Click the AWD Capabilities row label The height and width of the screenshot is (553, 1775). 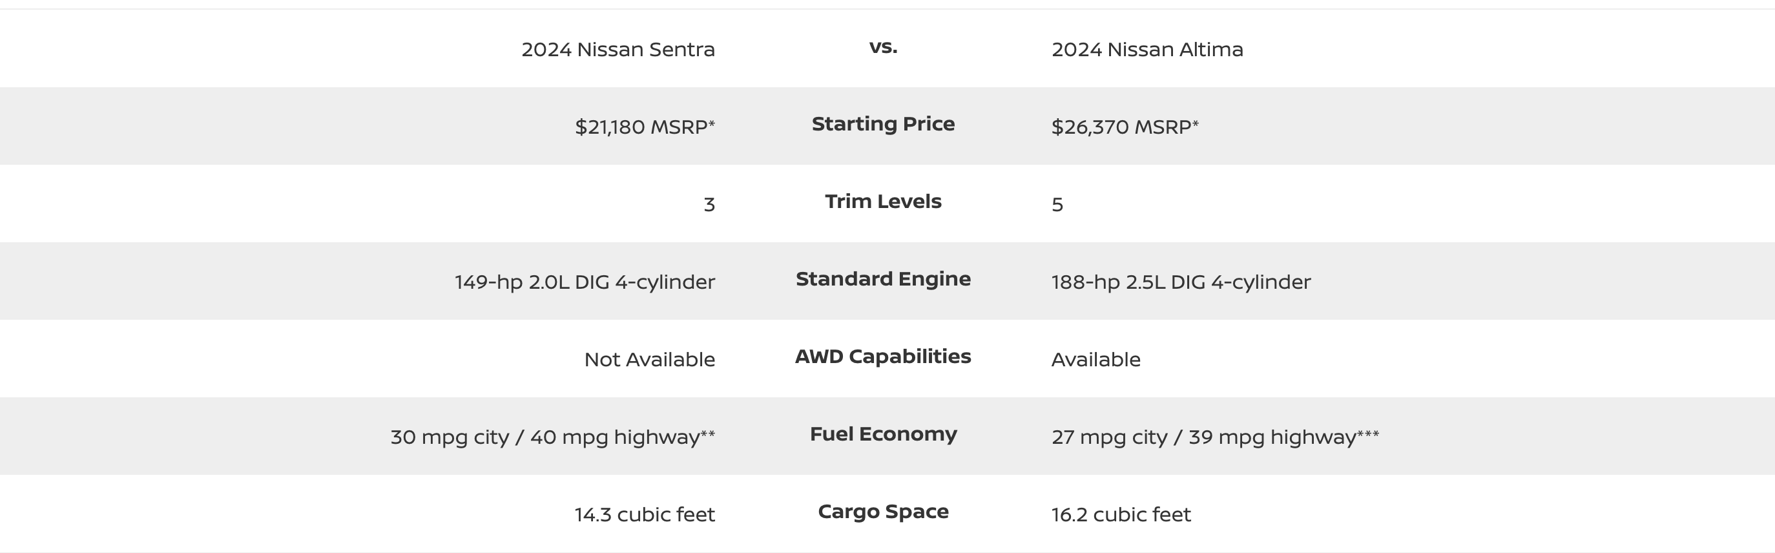click(884, 357)
